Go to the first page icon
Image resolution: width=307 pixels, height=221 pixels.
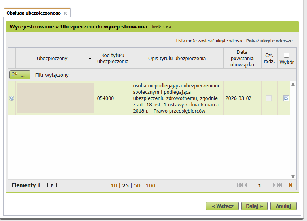[240, 185]
